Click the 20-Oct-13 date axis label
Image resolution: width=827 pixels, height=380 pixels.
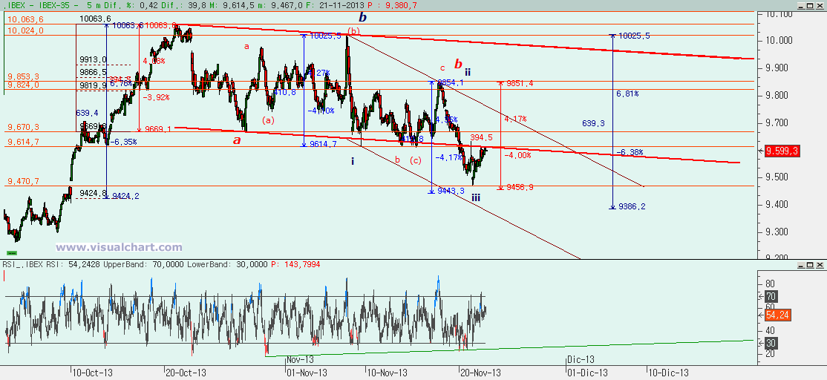click(x=186, y=373)
